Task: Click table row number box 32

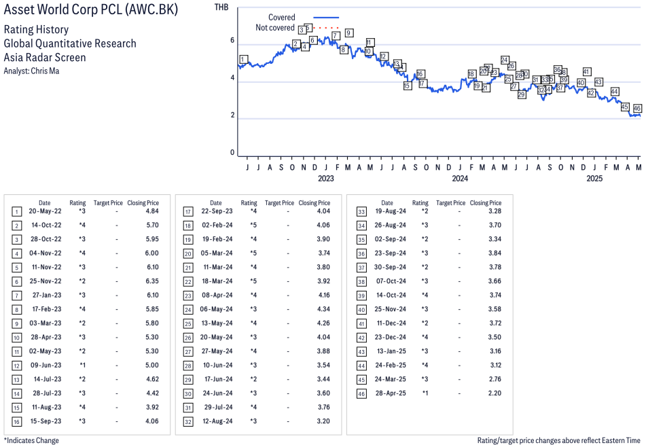Action: point(188,422)
